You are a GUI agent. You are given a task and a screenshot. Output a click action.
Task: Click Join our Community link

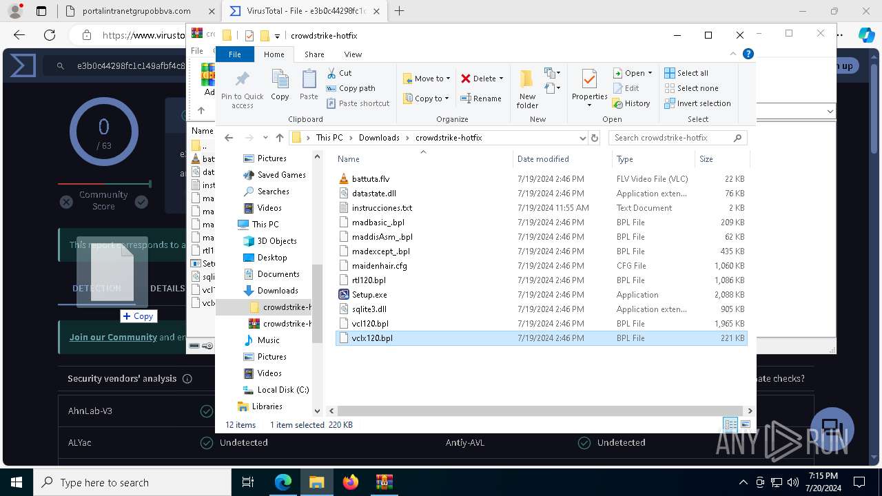(113, 337)
